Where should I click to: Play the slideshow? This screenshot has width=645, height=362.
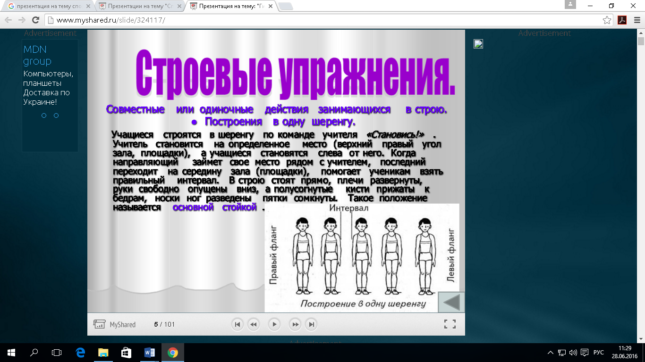pos(274,324)
